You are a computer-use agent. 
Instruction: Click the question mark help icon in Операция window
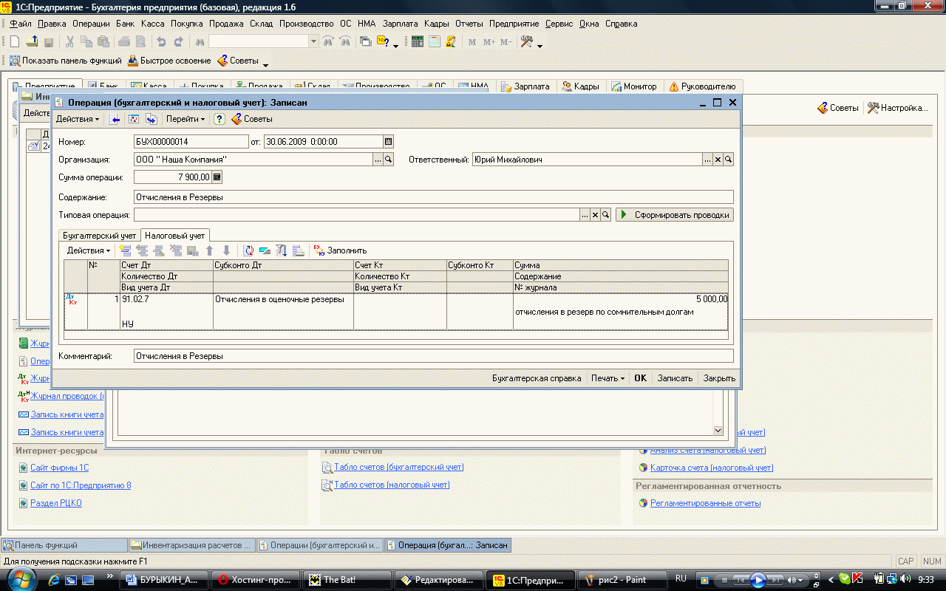pos(220,119)
